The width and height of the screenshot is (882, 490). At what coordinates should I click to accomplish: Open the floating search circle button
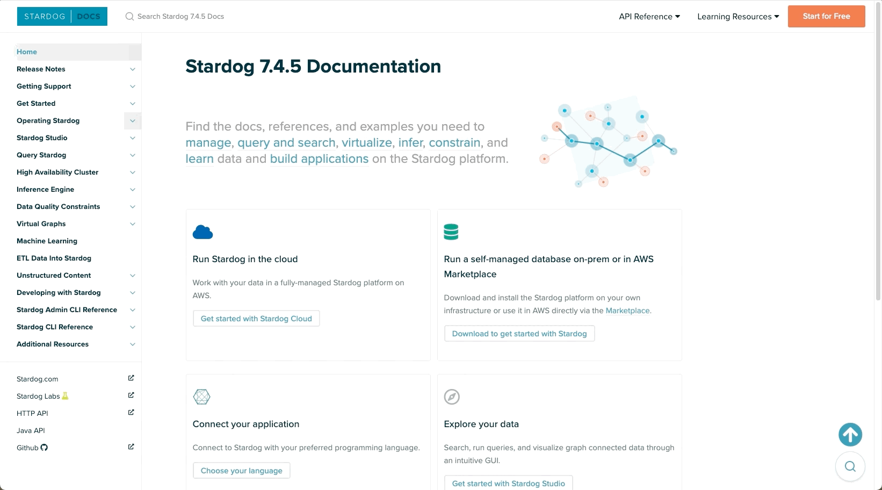[850, 466]
